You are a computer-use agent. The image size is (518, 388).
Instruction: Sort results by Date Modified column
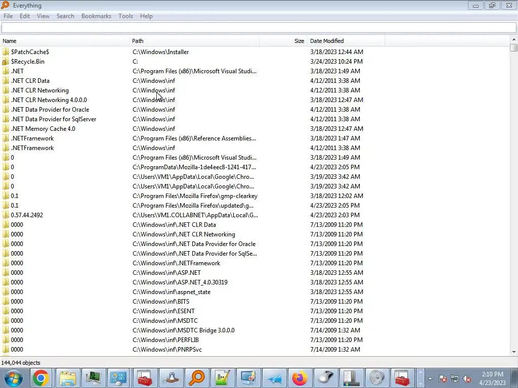(x=346, y=41)
